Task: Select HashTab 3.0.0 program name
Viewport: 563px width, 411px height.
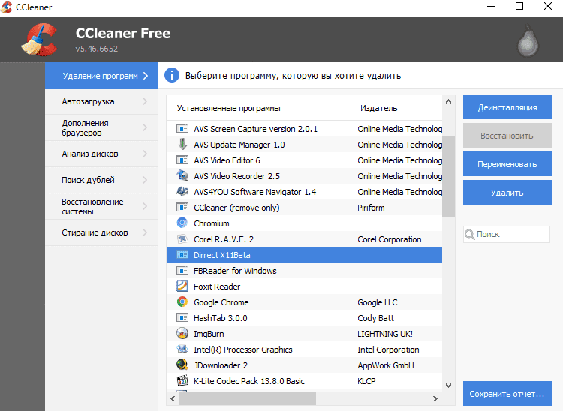Action: point(221,318)
